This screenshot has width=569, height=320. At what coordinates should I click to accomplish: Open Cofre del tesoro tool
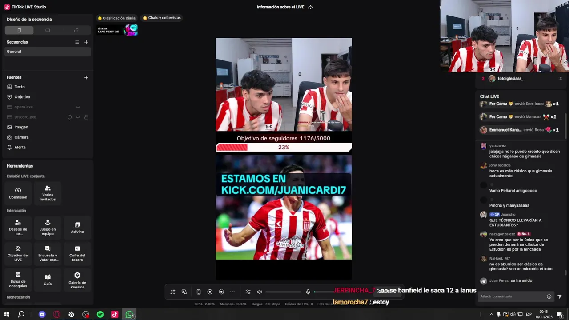pyautogui.click(x=77, y=254)
